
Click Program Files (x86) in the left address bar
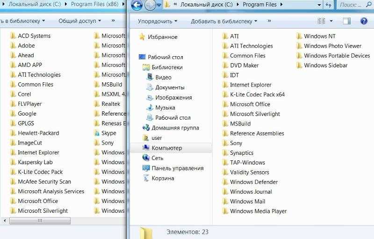pyautogui.click(x=94, y=4)
